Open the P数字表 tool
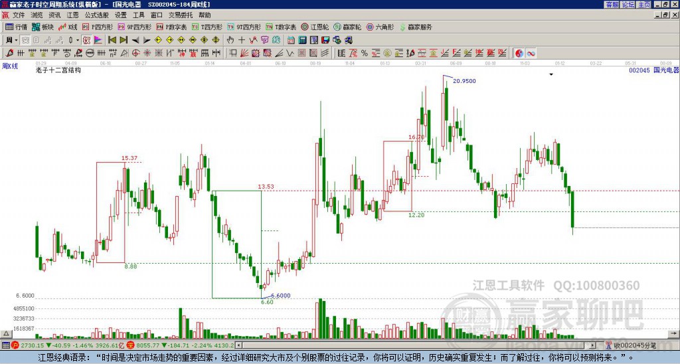 point(171,27)
